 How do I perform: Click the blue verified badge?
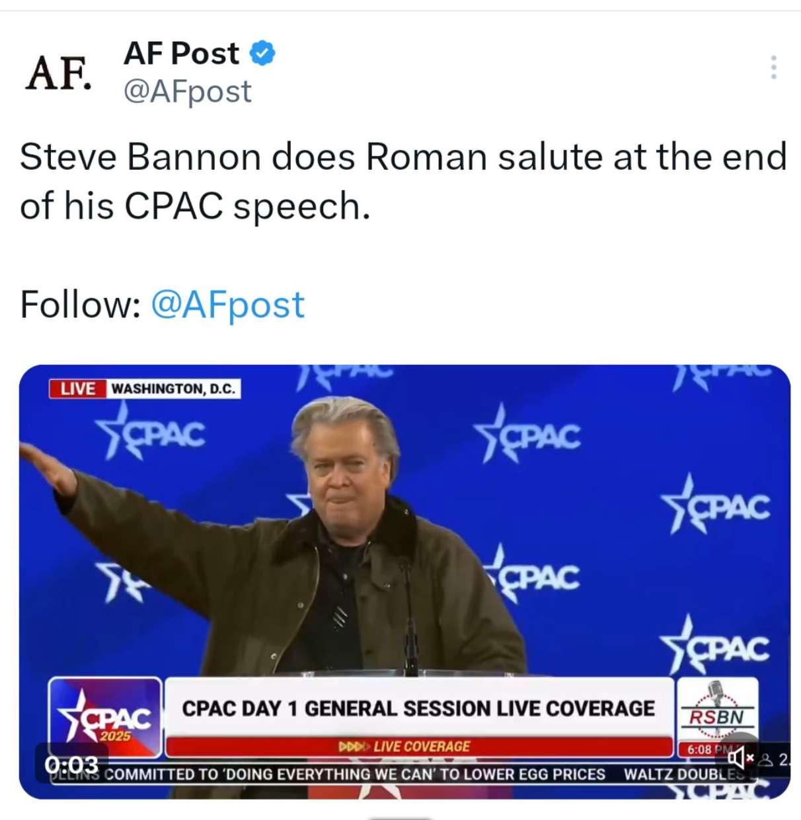[262, 53]
